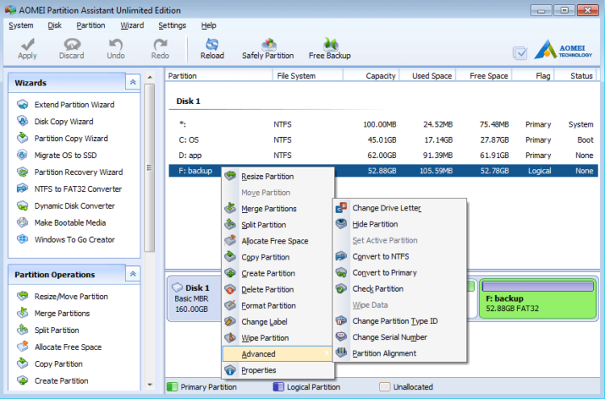Click Split Partition in Partition Operations
The height and width of the screenshot is (399, 605).
click(x=56, y=330)
